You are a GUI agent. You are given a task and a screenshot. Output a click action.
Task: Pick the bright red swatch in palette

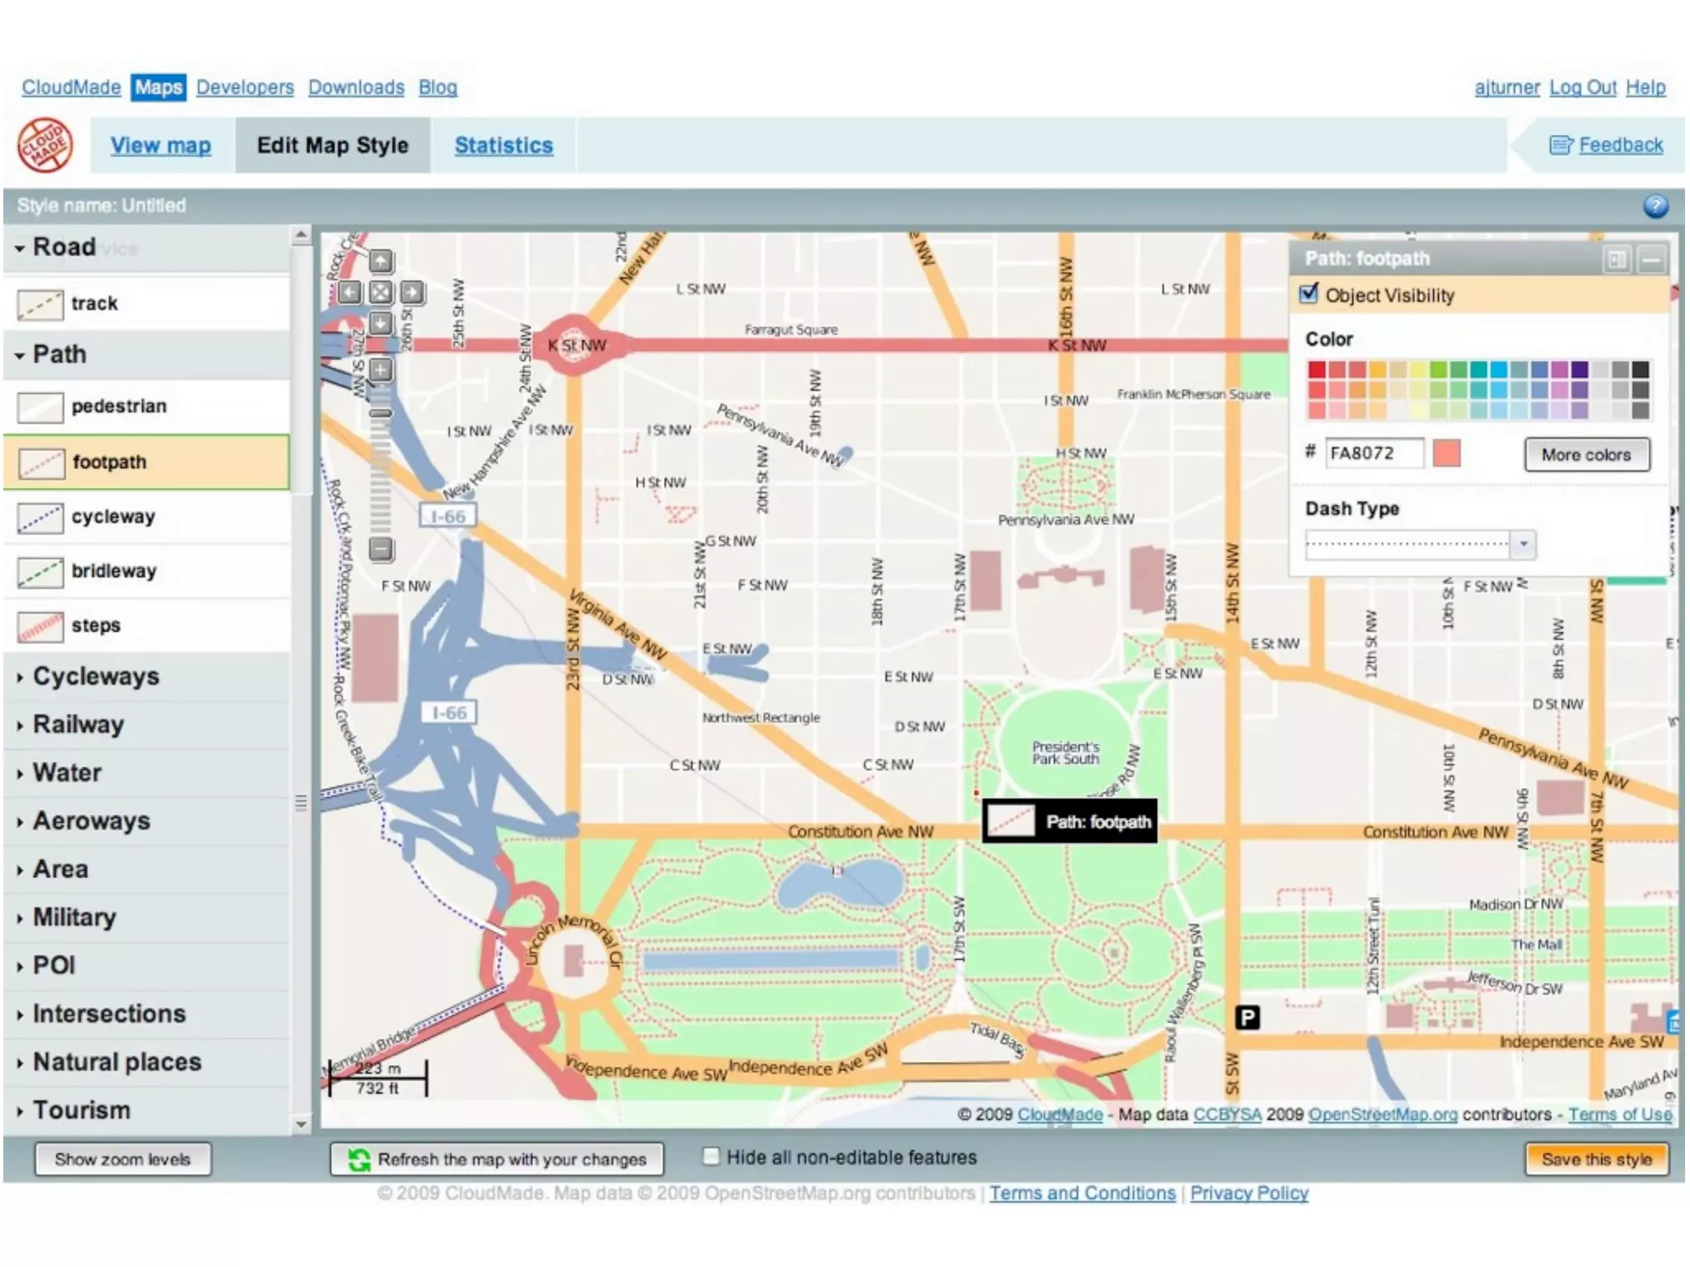tap(1316, 370)
